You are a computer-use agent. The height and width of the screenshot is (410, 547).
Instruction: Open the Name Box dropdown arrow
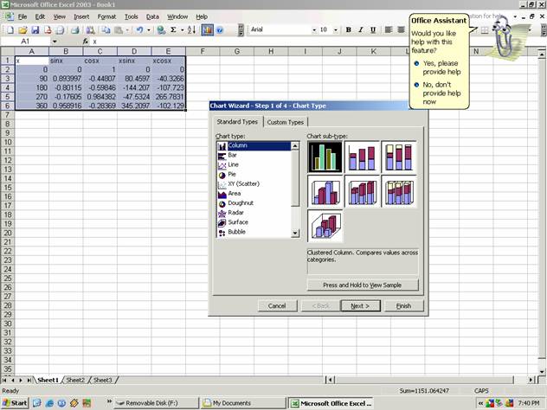(55, 42)
